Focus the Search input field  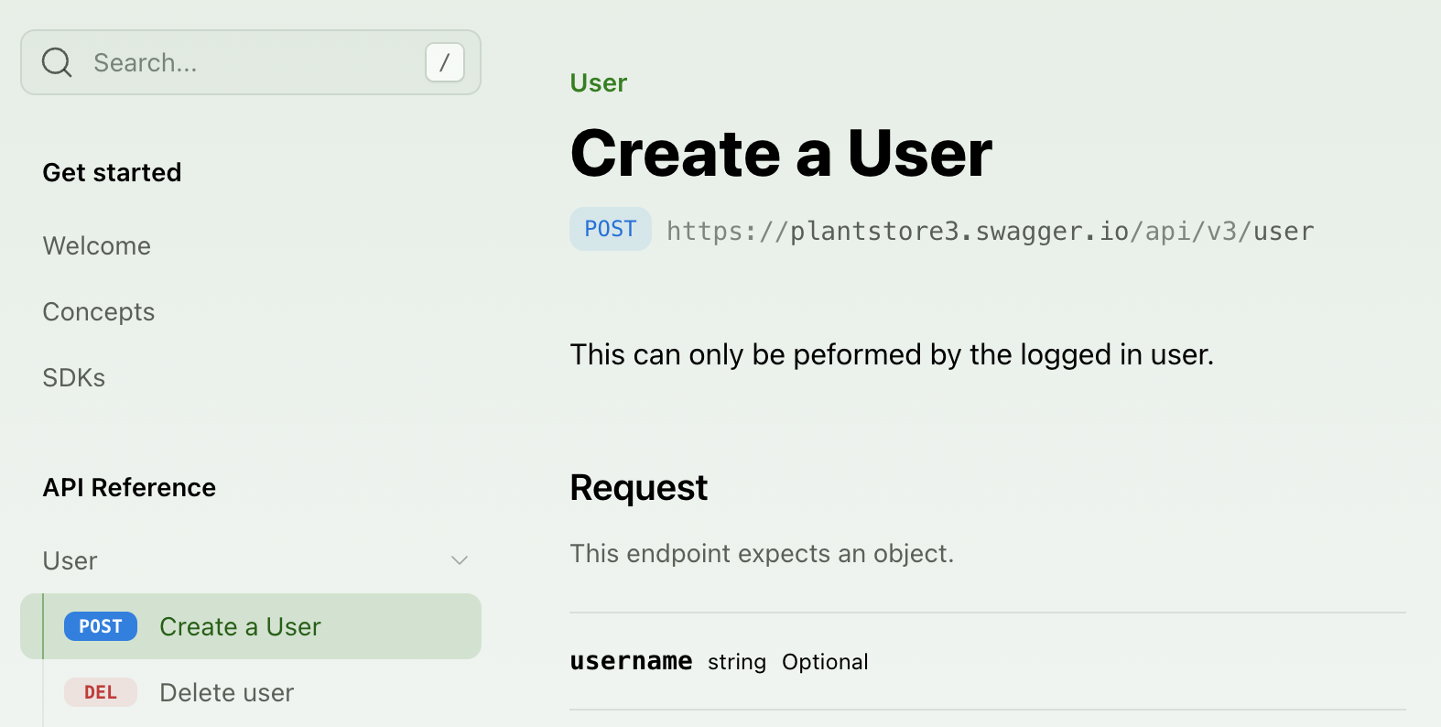point(247,62)
